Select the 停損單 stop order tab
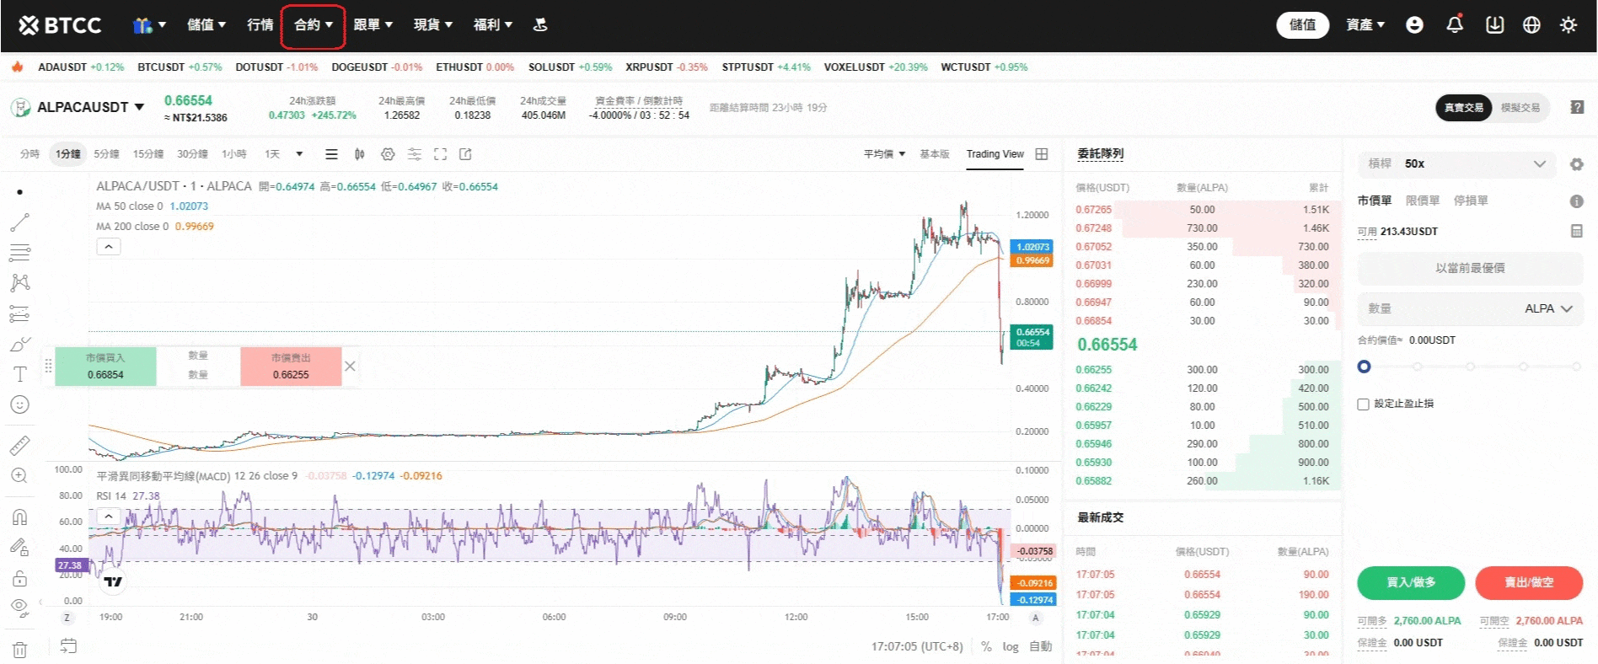Image resolution: width=1598 pixels, height=664 pixels. pos(1470,201)
